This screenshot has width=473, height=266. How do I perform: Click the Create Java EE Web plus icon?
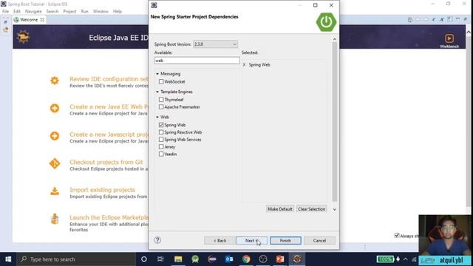55,108
